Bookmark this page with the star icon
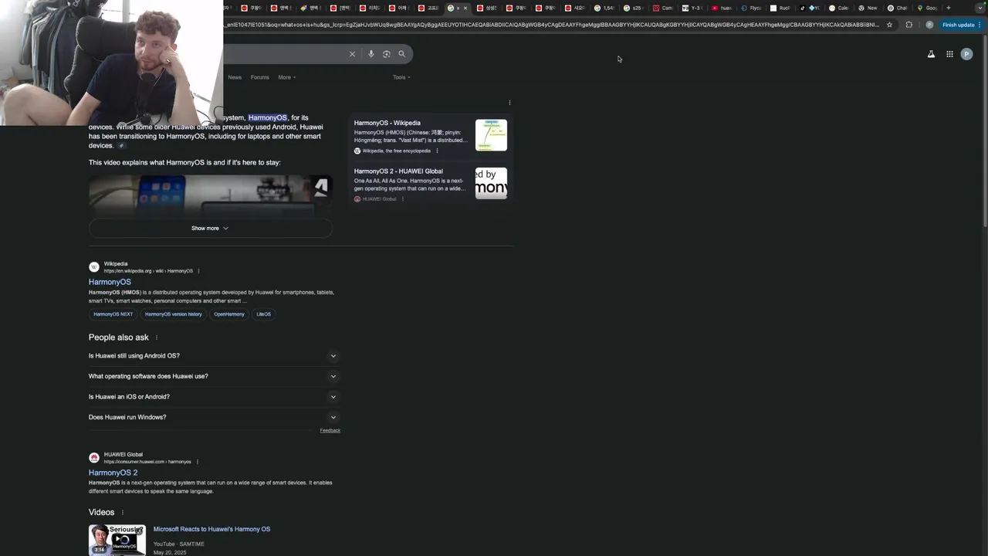 pyautogui.click(x=889, y=25)
